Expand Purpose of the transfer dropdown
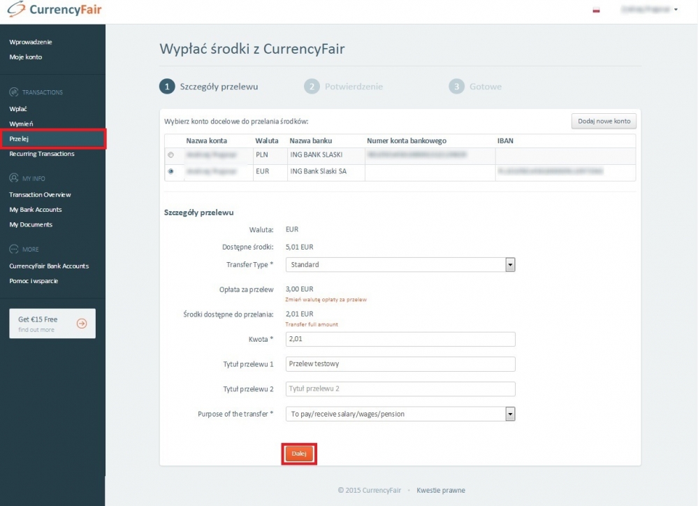 pyautogui.click(x=509, y=414)
